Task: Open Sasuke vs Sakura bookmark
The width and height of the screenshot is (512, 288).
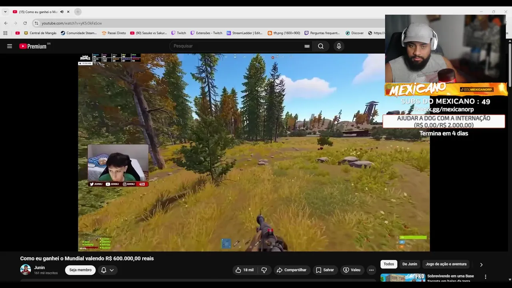Action: (148, 33)
